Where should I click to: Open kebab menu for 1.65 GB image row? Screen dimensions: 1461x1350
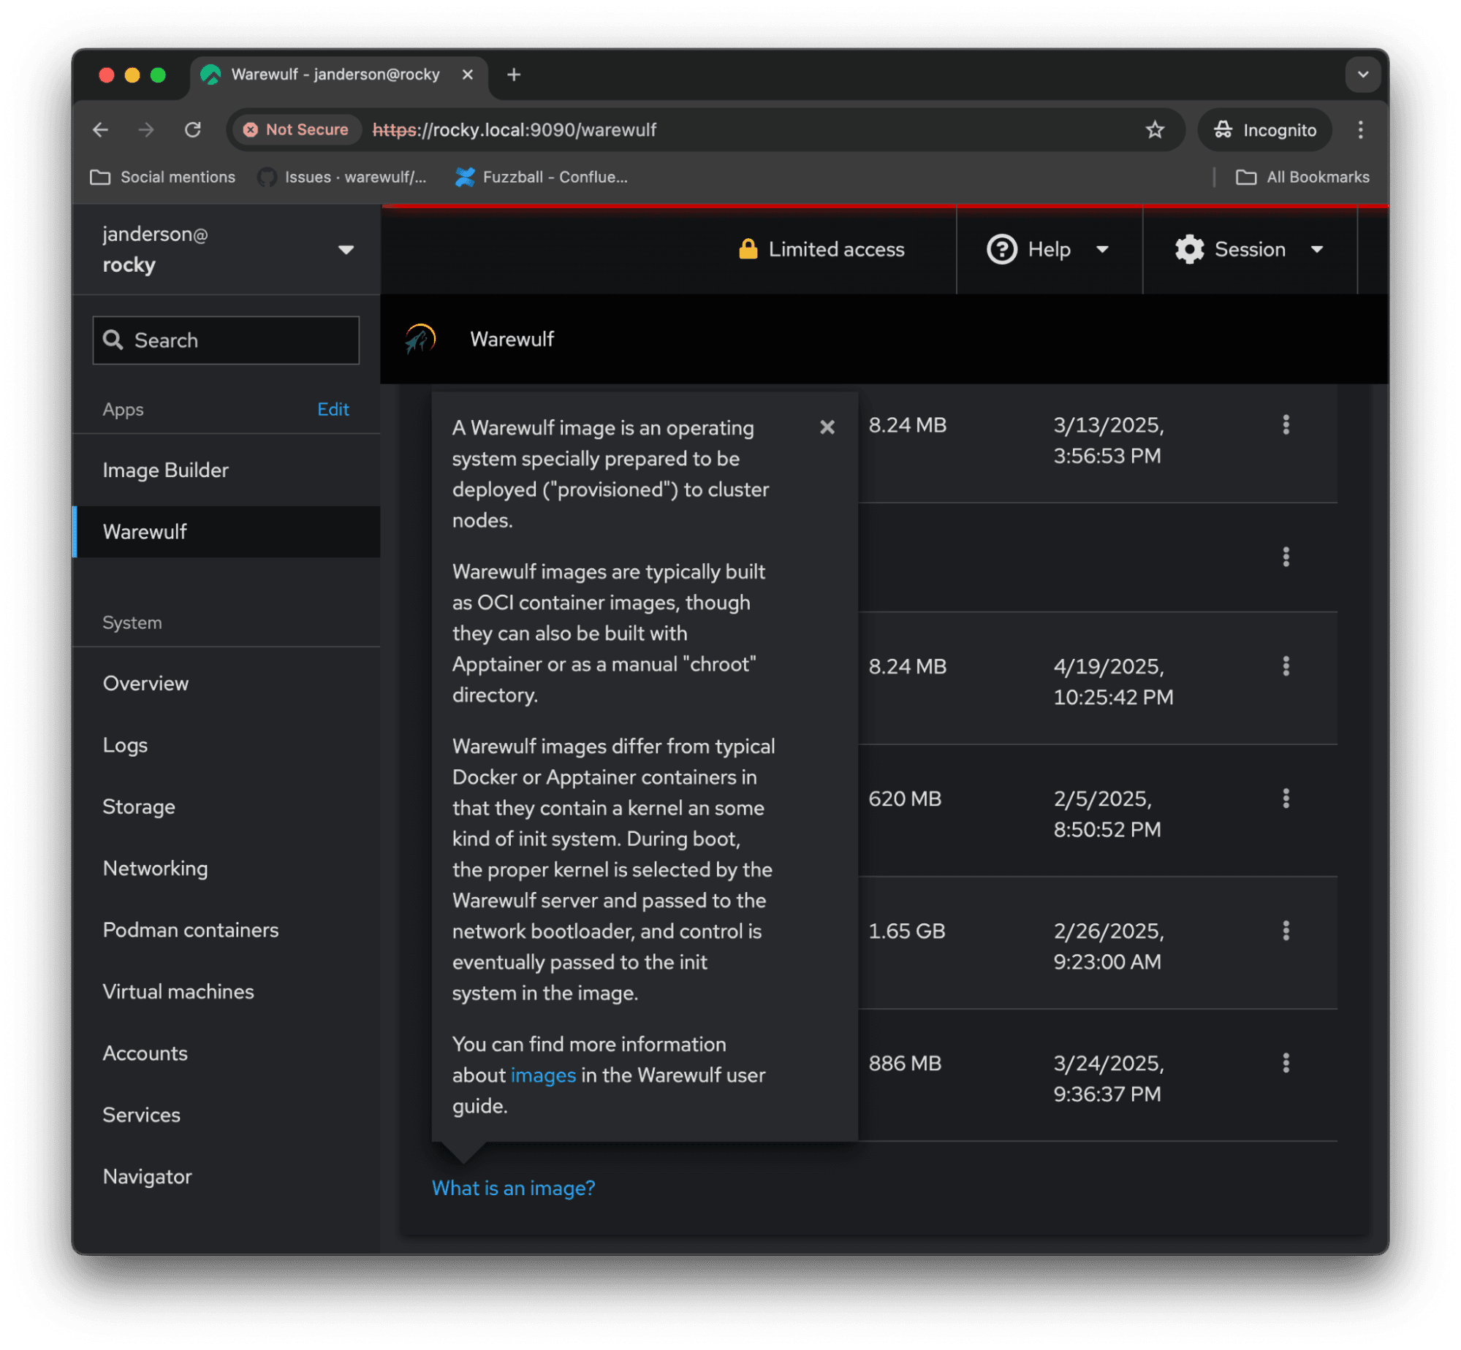point(1286,931)
